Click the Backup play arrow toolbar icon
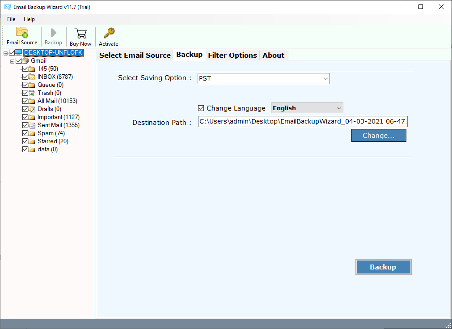The image size is (452, 329). click(x=53, y=33)
